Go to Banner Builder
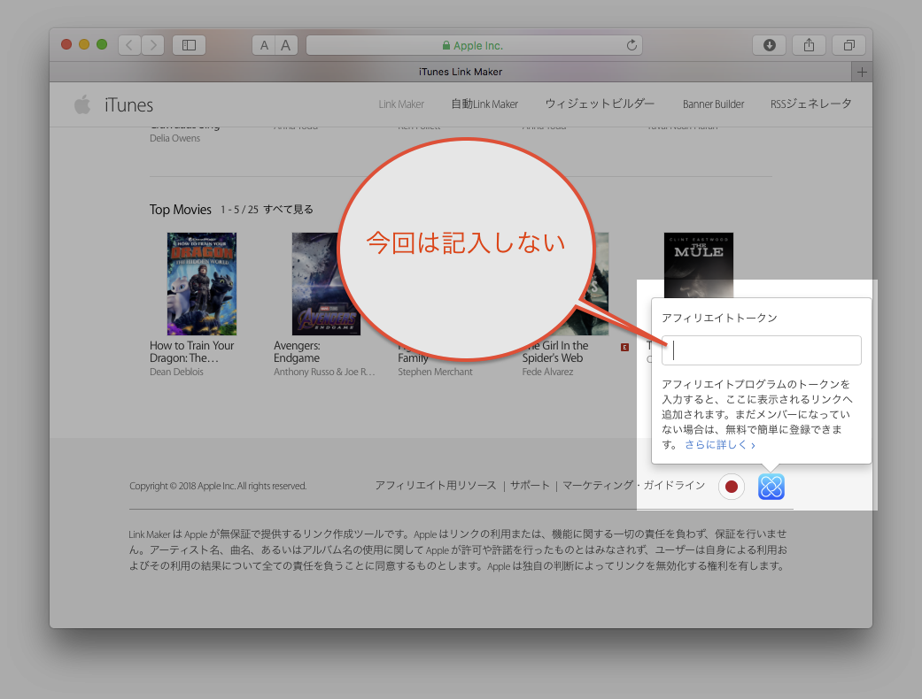The width and height of the screenshot is (922, 699). [713, 104]
